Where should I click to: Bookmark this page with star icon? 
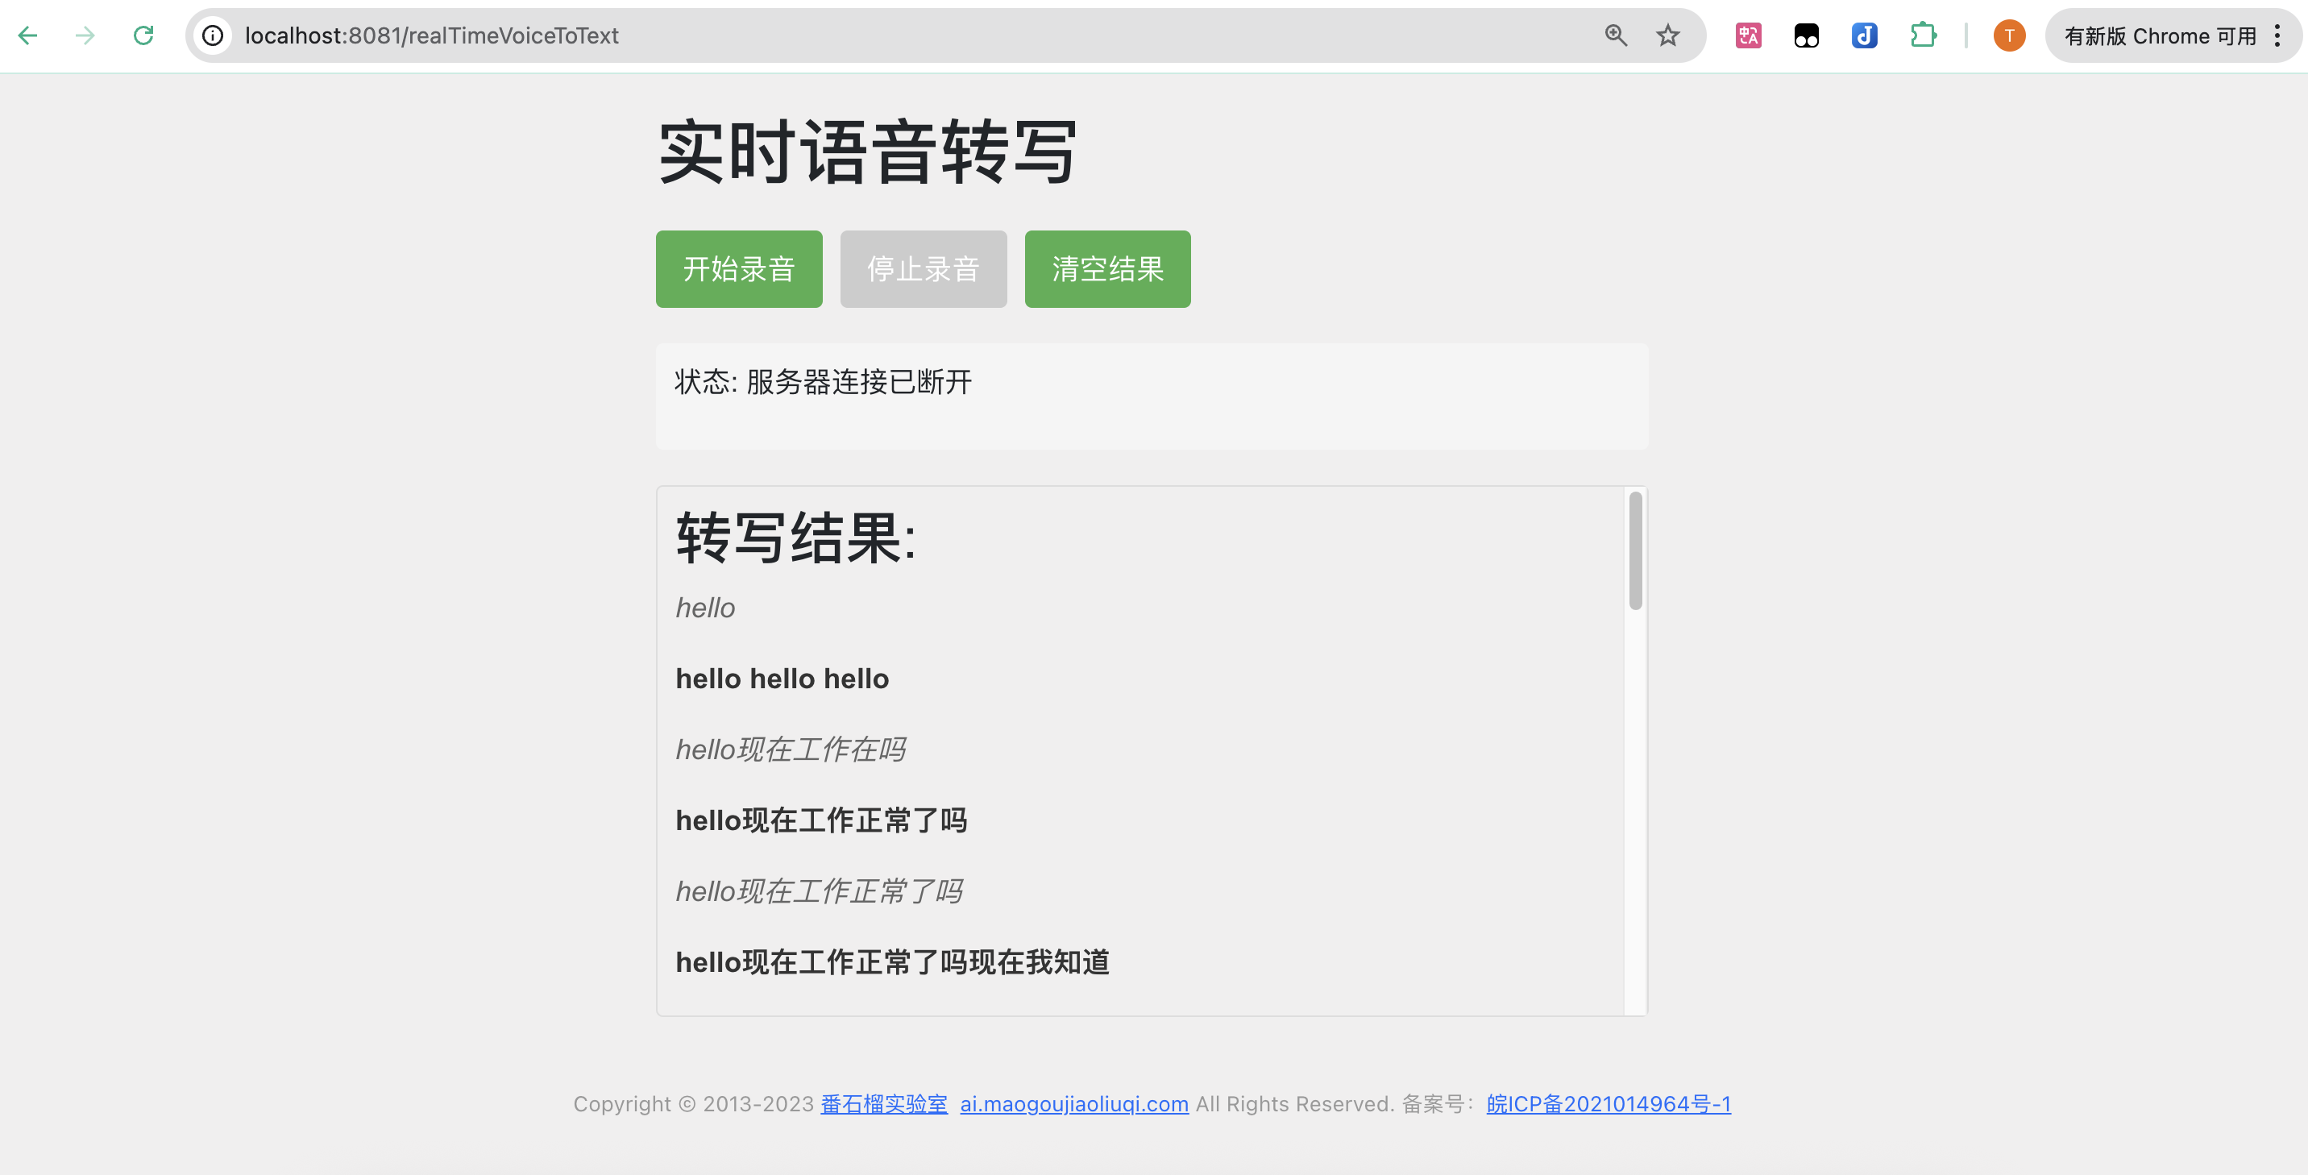coord(1667,35)
